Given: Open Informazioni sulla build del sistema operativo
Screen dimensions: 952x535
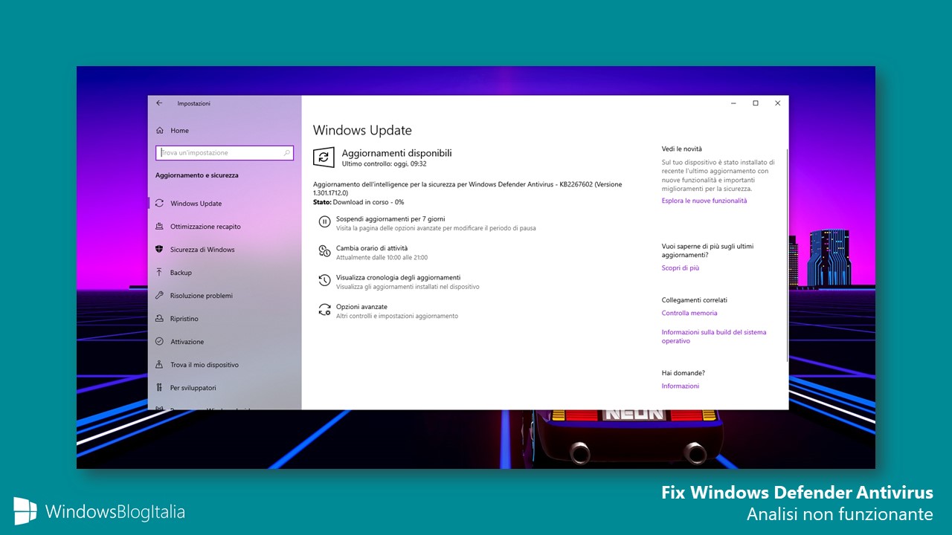Looking at the screenshot, I should [714, 337].
